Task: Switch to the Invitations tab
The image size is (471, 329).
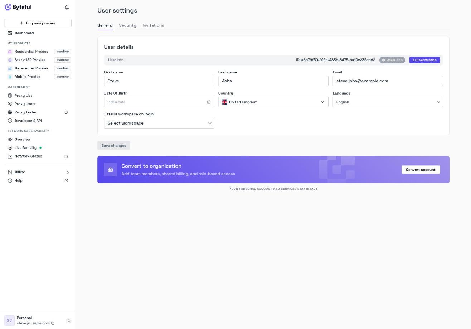Action: coord(153,25)
